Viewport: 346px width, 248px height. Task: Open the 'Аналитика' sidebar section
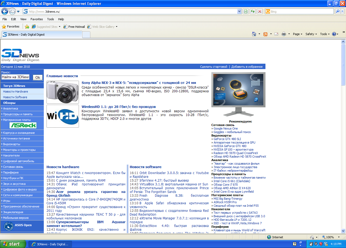pos(11,108)
